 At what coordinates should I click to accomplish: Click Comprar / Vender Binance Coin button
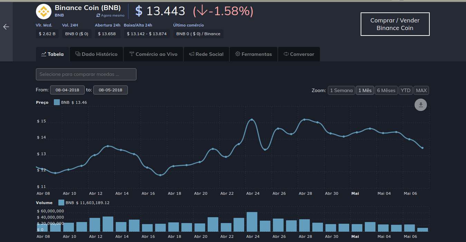395,24
